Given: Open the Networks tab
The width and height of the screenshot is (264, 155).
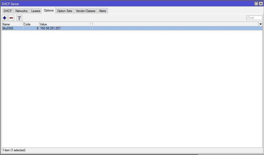Looking at the screenshot, I should (x=21, y=11).
